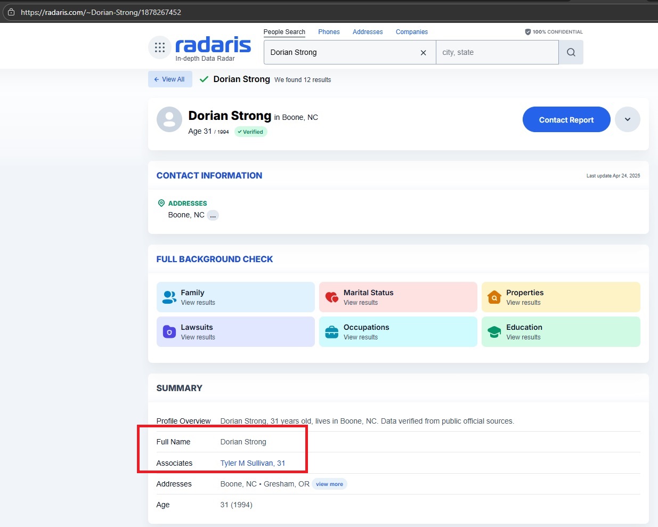Click the magnifying glass search icon
658x527 pixels.
pyautogui.click(x=571, y=52)
